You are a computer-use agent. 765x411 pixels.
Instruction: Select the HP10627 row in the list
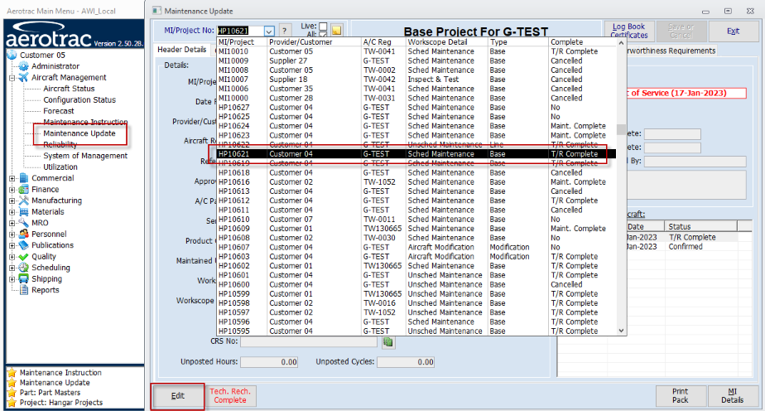[416, 108]
